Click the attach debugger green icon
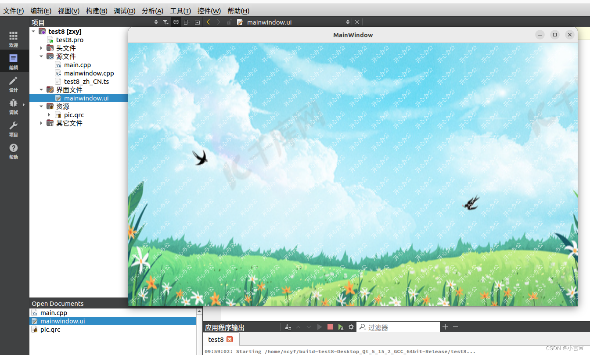The width and height of the screenshot is (590, 355). click(x=341, y=327)
